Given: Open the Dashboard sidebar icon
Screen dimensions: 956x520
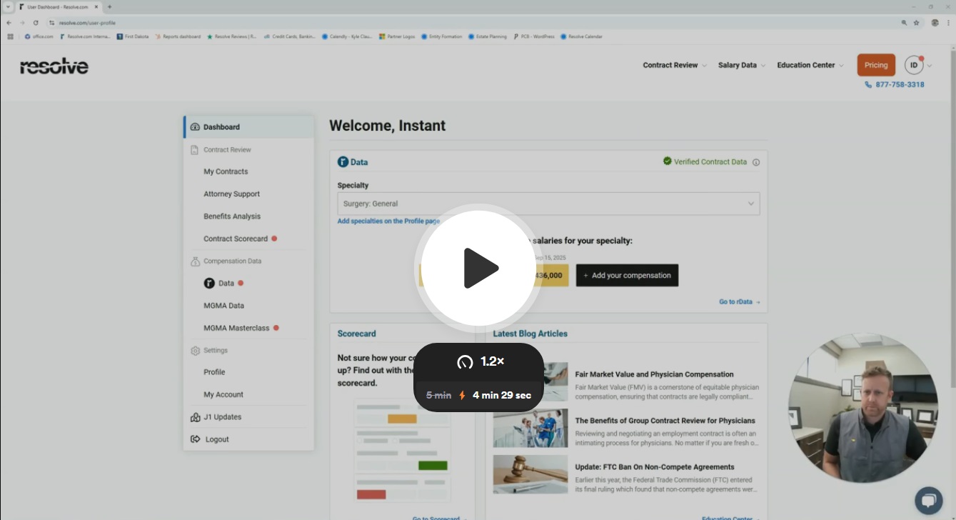Looking at the screenshot, I should pos(195,126).
